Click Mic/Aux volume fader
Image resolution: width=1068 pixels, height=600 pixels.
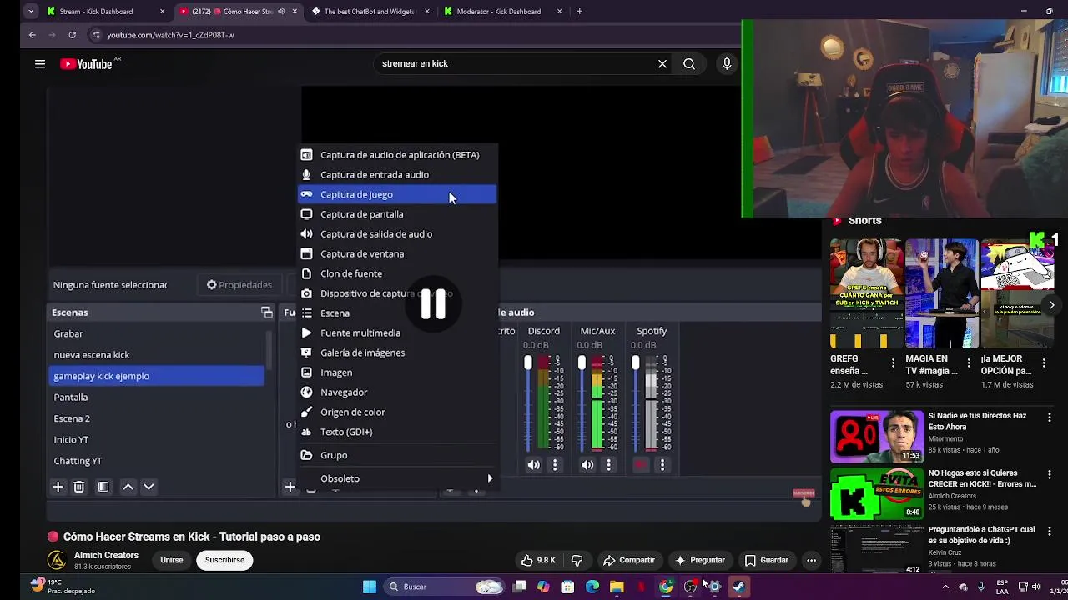pos(582,363)
